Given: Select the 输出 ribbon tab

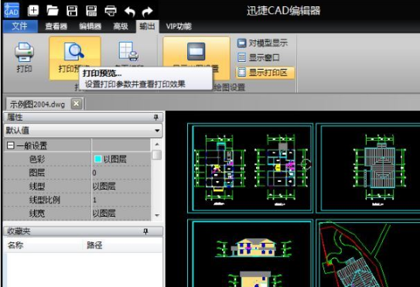Looking at the screenshot, I should pyautogui.click(x=147, y=26).
